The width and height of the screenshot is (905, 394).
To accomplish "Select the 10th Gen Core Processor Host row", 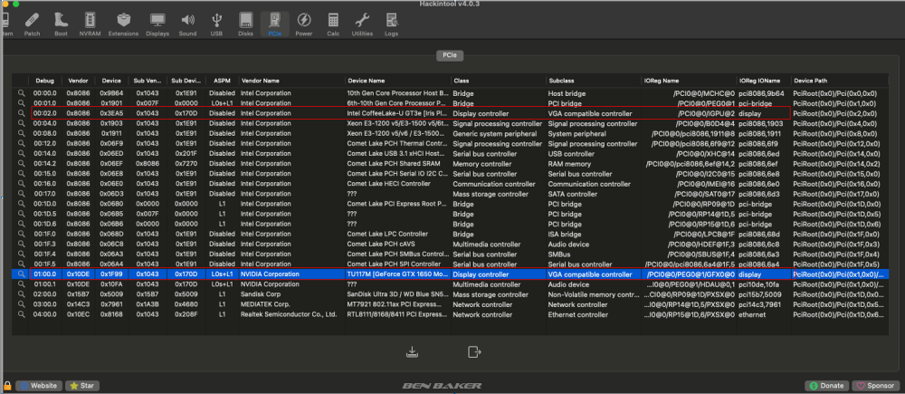I will click(450, 93).
